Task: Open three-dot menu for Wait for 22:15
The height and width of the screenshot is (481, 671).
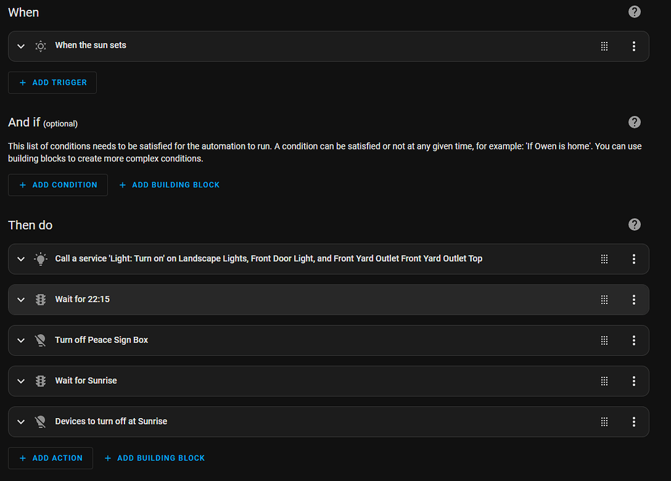Action: pyautogui.click(x=634, y=299)
